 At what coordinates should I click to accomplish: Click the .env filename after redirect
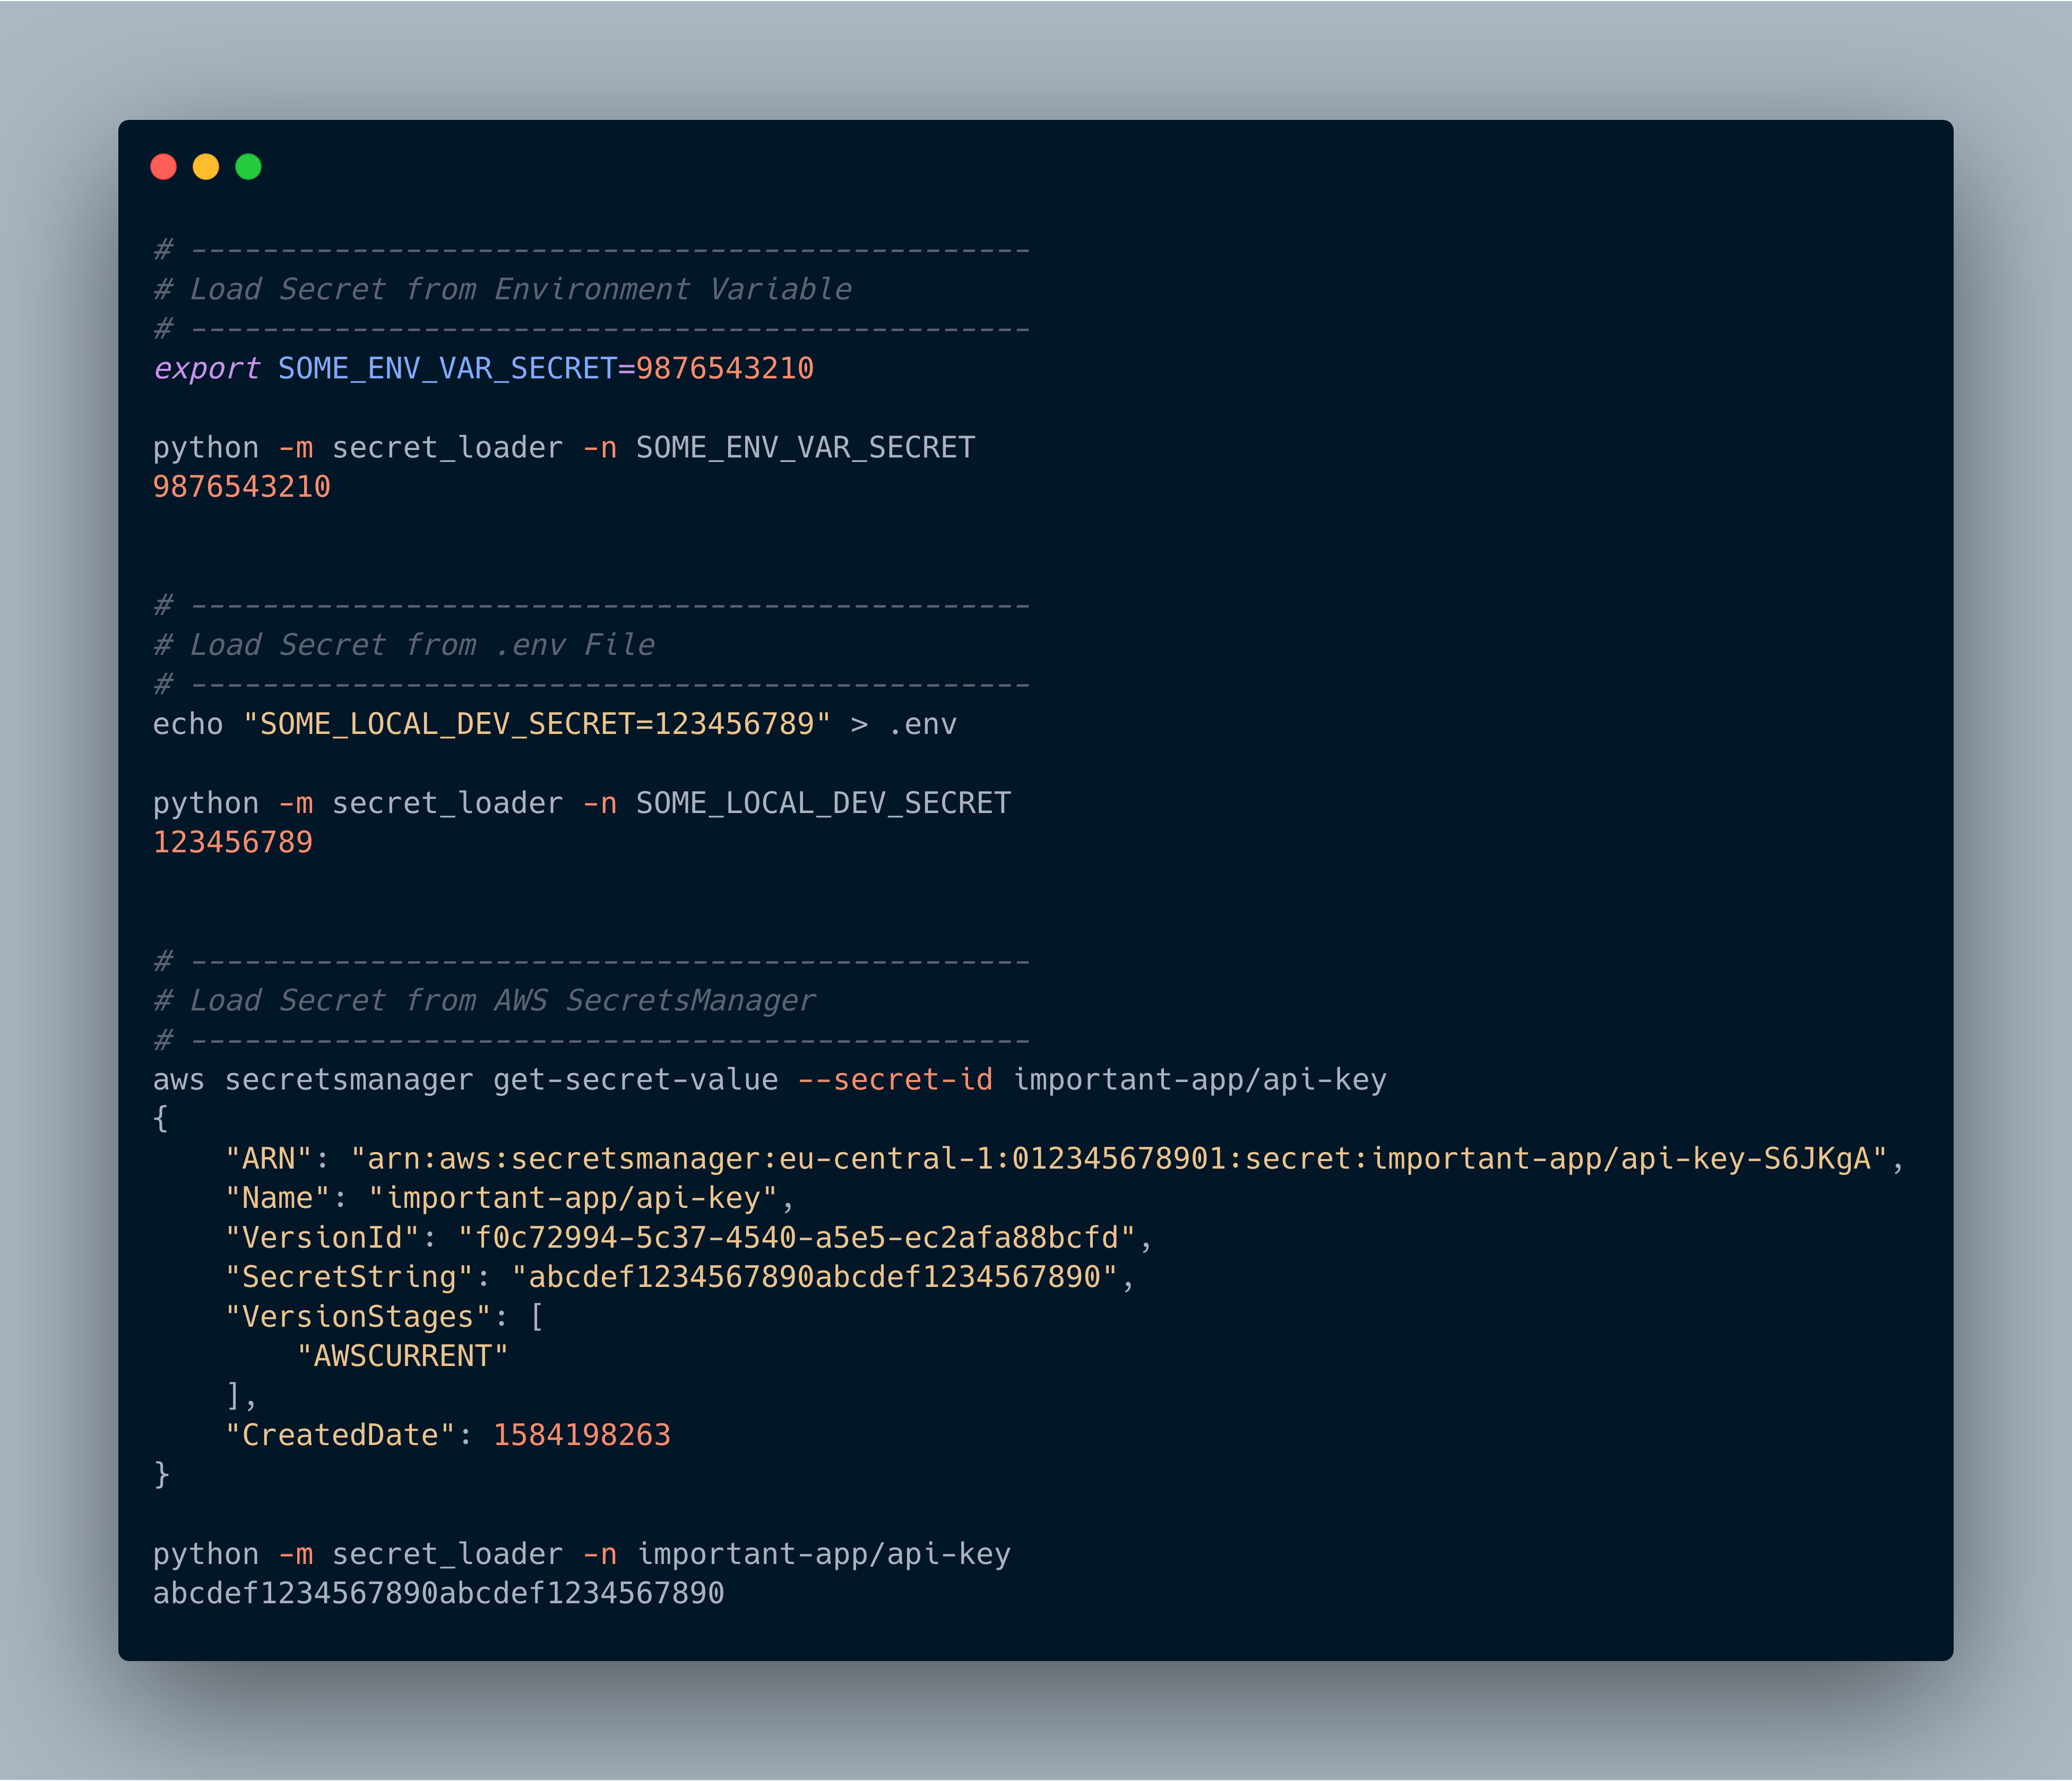click(922, 724)
